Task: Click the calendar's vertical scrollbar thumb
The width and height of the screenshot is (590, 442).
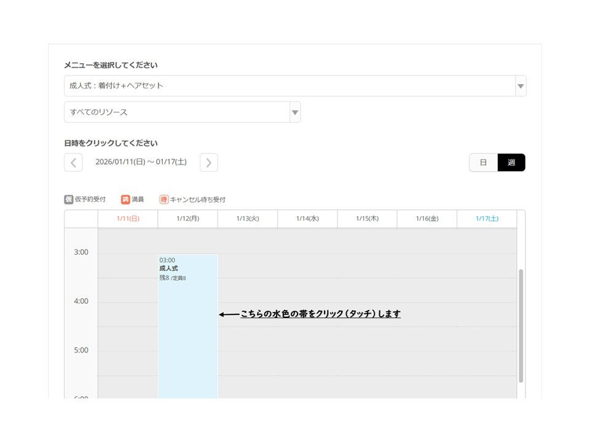Action: (x=521, y=325)
